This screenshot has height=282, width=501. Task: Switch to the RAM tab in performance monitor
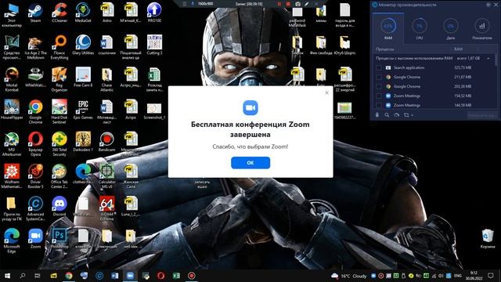click(x=388, y=29)
